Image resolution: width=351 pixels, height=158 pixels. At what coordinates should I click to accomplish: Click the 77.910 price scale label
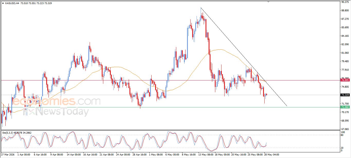click(x=345, y=70)
